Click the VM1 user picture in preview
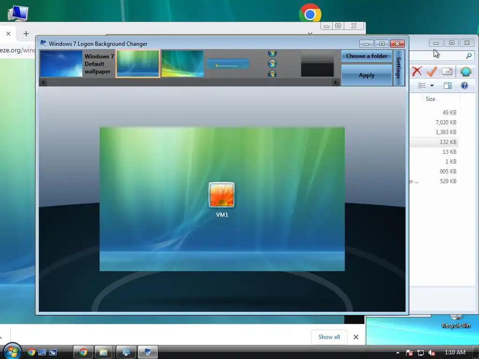This screenshot has height=359, width=479. coord(222,195)
